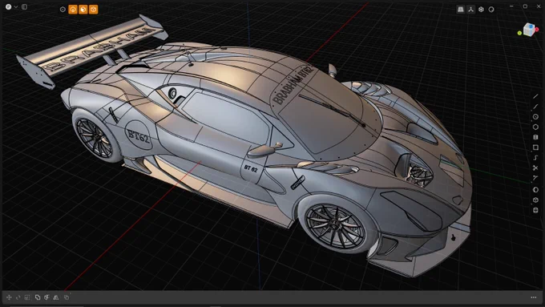Snap view to the green Y axis dot
The width and height of the screenshot is (545, 307).
[519, 33]
